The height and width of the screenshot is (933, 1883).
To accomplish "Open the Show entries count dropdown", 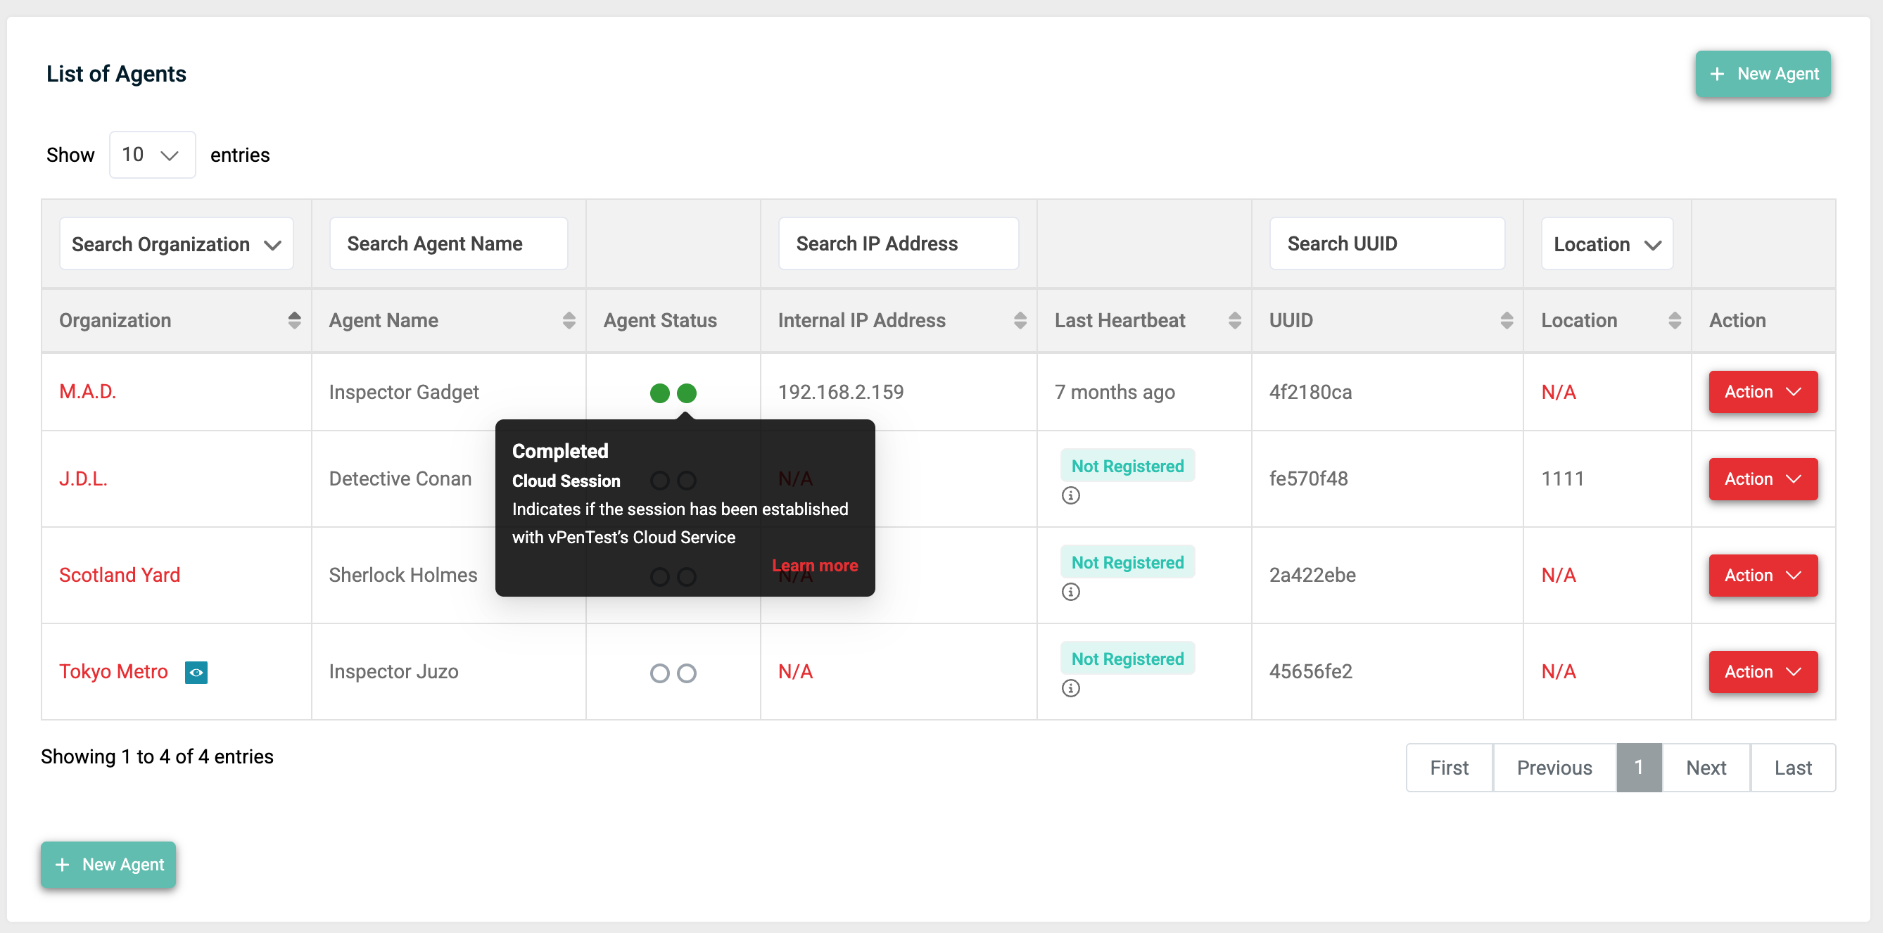I will (x=152, y=155).
